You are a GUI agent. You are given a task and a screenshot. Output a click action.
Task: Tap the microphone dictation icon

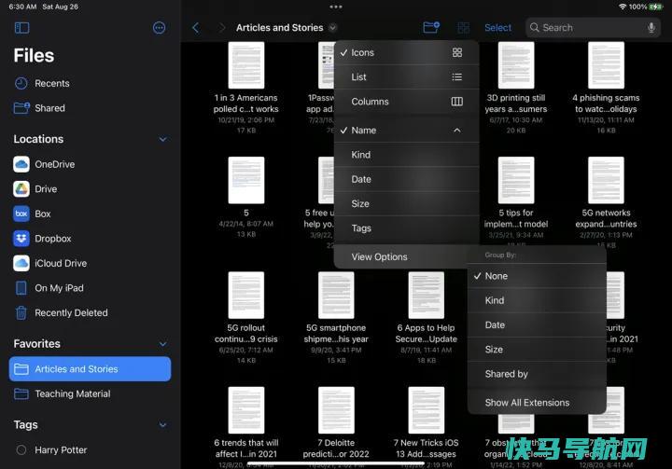[651, 28]
